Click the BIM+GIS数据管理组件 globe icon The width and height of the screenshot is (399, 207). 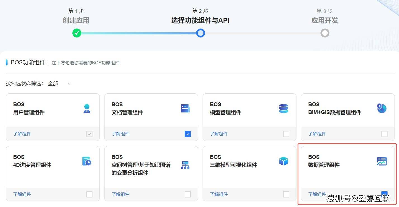click(382, 108)
